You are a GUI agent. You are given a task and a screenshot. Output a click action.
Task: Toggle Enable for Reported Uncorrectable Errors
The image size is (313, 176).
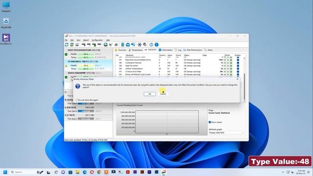pyautogui.click(x=238, y=60)
